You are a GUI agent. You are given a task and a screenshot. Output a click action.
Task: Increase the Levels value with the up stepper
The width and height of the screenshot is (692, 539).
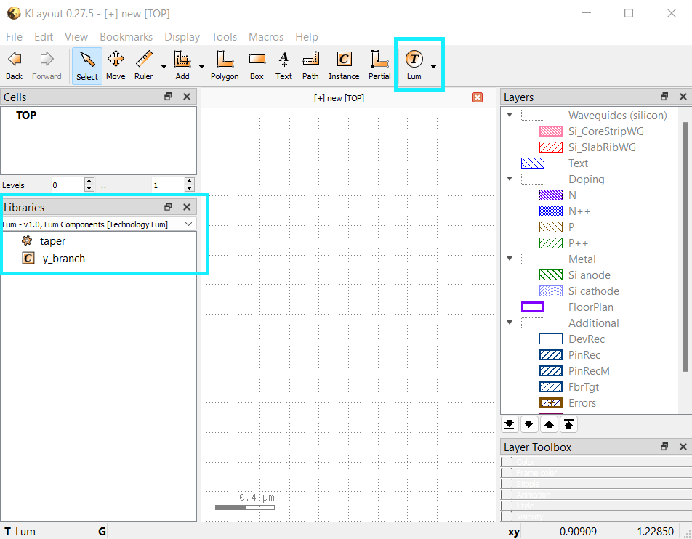[89, 181]
